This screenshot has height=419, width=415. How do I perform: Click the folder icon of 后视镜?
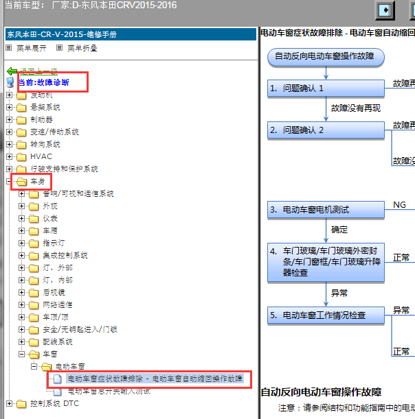coord(34,293)
